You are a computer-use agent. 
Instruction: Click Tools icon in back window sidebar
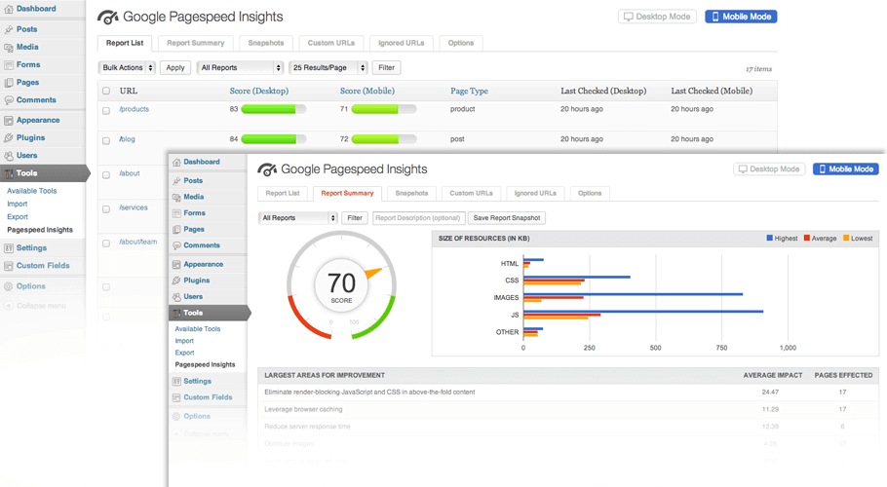pos(9,173)
